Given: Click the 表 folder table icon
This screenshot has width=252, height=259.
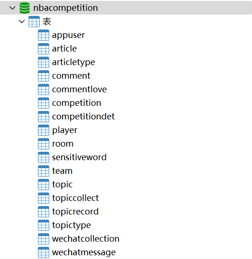Looking at the screenshot, I should 34,22.
